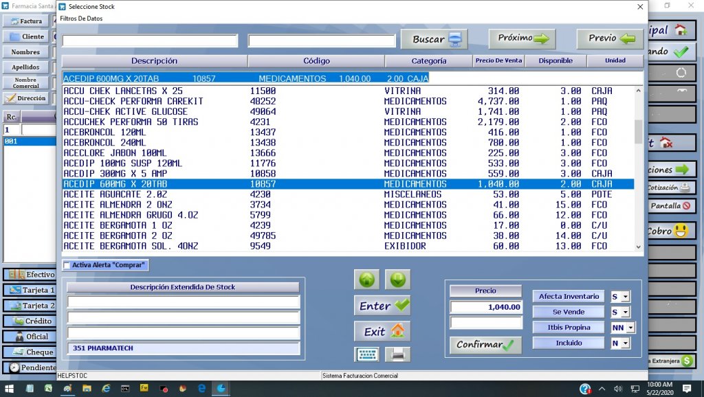Image resolution: width=704 pixels, height=397 pixels.
Task: Click the Exit button with the house icon
Action: click(382, 332)
